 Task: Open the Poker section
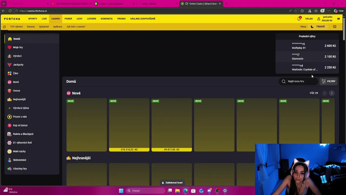pyautogui.click(x=68, y=19)
